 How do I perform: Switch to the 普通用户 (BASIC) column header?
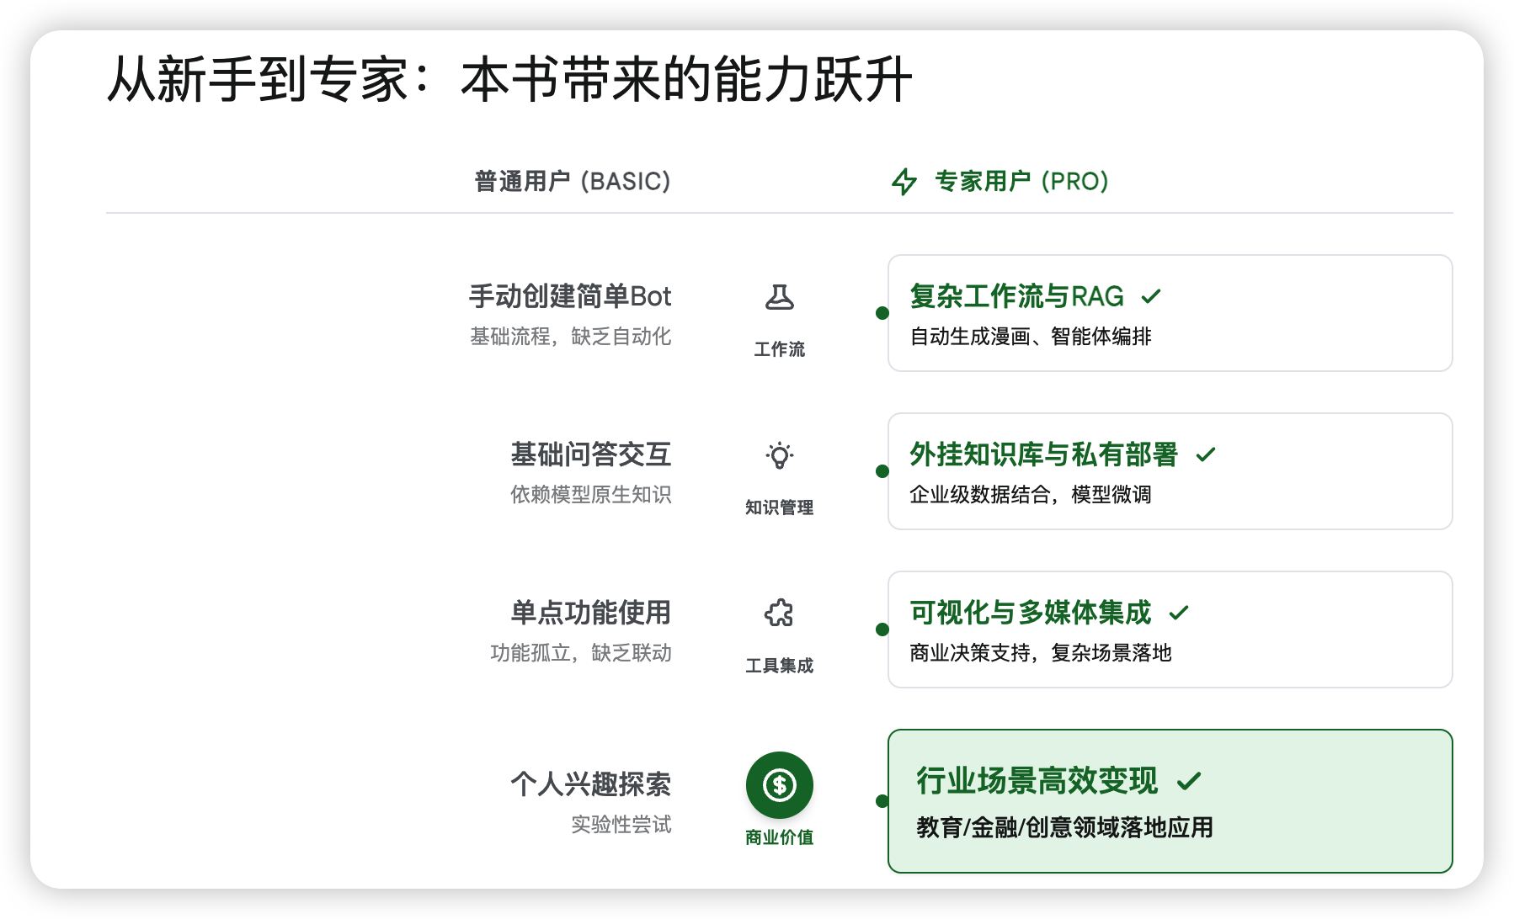[x=573, y=180]
